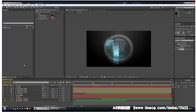Click the Search Help input field
This screenshot has height=112, width=196.
185,8
